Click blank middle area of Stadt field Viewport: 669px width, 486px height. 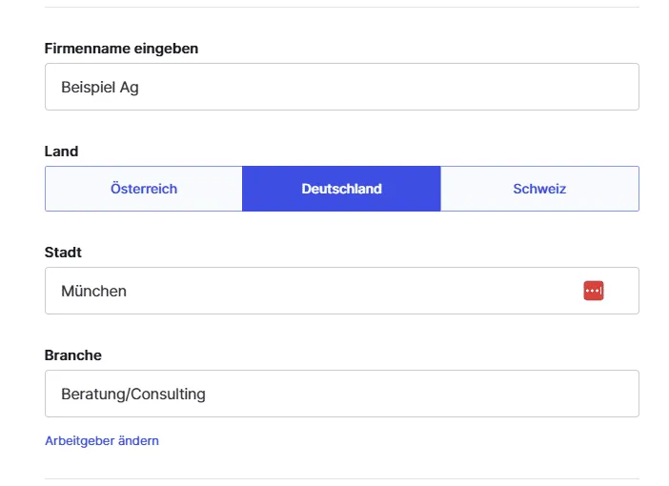(x=362, y=291)
